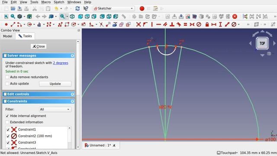Select the Create circle tool
This screenshot has height=156, width=277.
tap(29, 24)
